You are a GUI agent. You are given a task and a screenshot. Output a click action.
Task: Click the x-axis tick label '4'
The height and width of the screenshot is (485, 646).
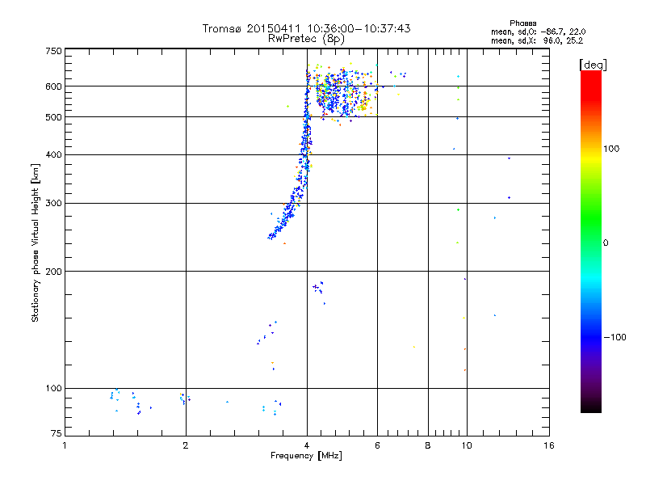click(x=307, y=445)
